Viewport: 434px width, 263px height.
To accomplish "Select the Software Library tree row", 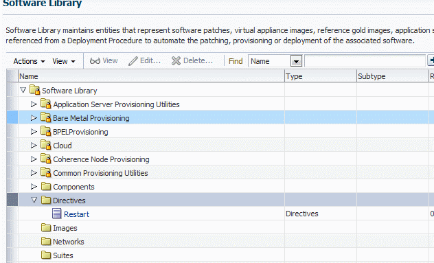I will click(x=220, y=90).
